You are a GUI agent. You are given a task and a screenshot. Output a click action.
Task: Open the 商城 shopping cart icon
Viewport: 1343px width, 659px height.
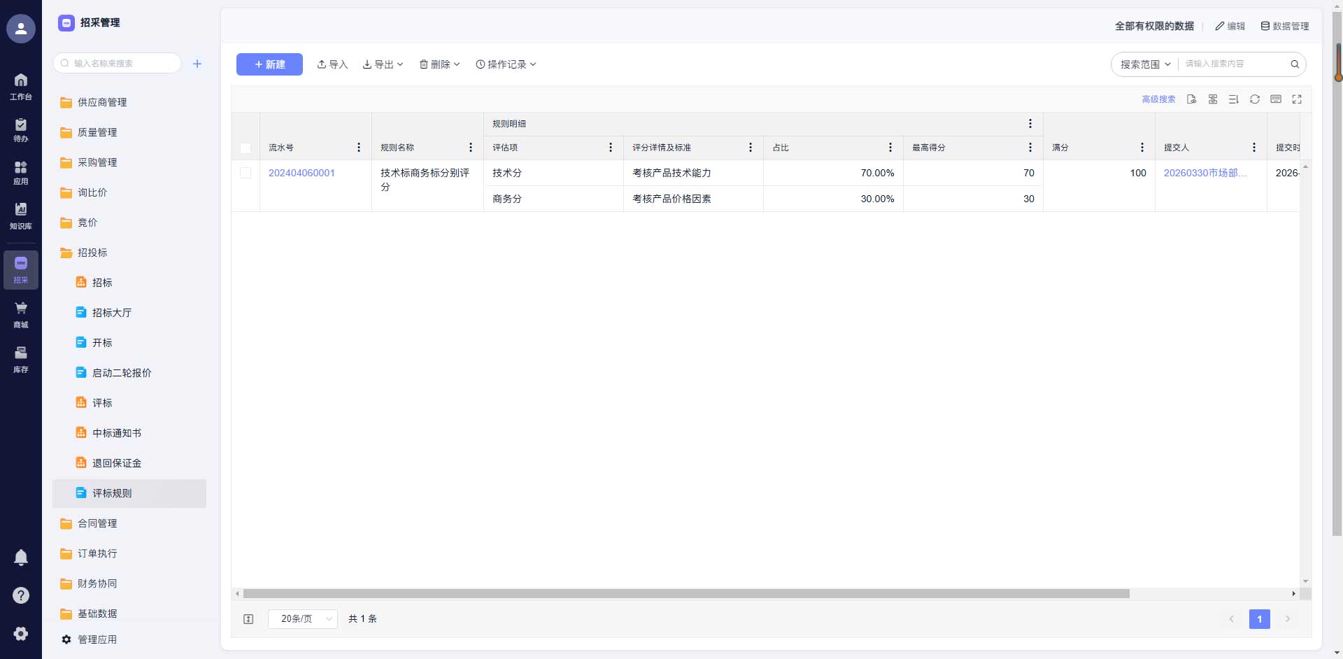point(21,314)
